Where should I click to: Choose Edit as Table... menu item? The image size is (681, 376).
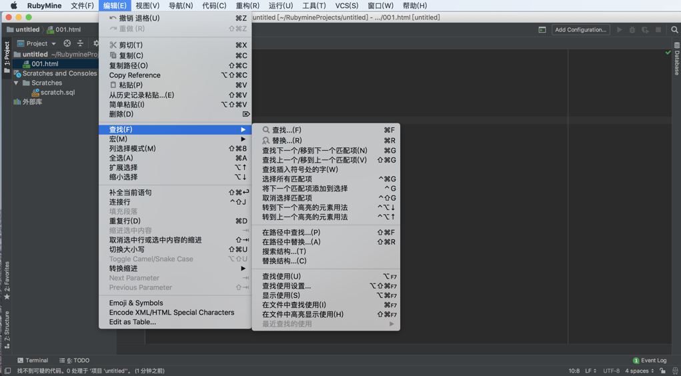click(x=175, y=322)
